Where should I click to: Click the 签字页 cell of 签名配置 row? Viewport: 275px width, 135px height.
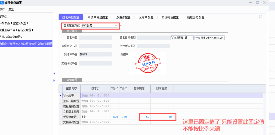(x=95, y=96)
